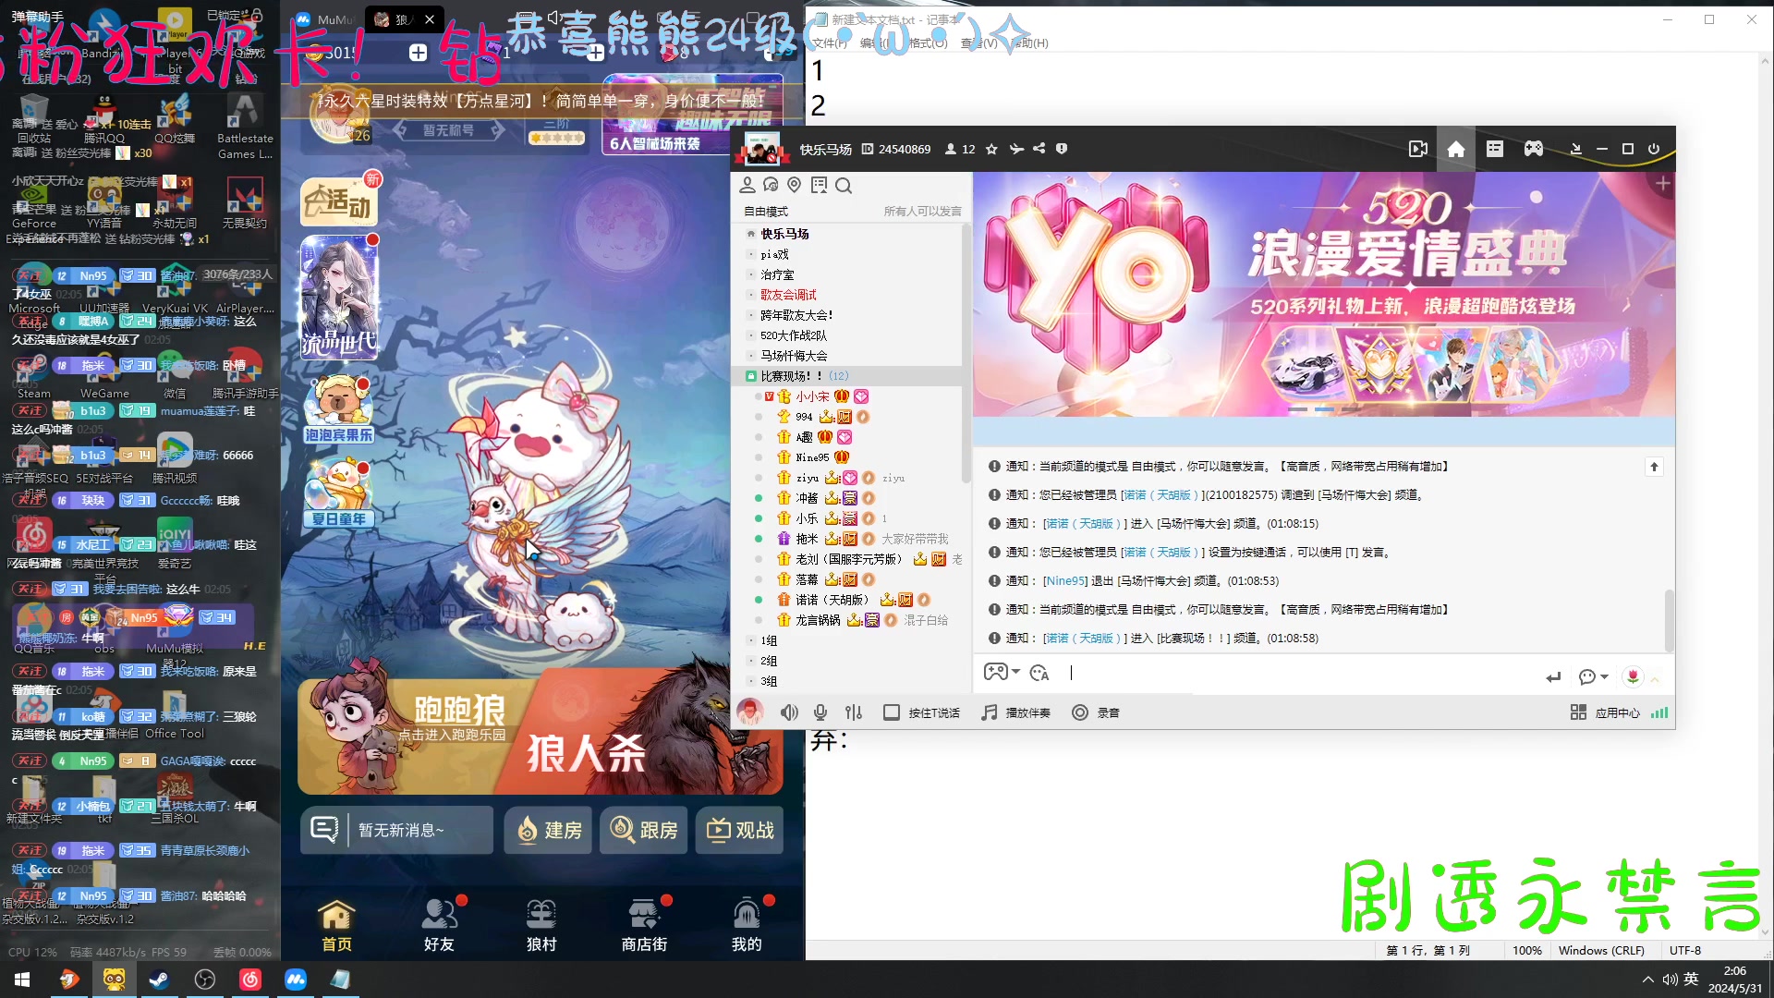Open the font style emoji icon in chat input
Image resolution: width=1774 pixels, height=998 pixels.
[1039, 674]
